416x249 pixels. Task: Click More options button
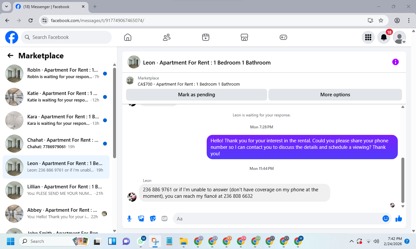[x=335, y=95]
